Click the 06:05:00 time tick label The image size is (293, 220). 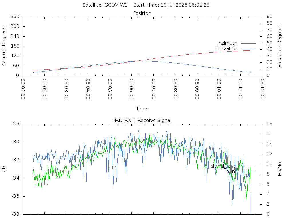coord(110,89)
